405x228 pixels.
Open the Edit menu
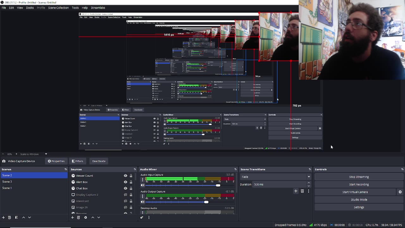point(11,8)
